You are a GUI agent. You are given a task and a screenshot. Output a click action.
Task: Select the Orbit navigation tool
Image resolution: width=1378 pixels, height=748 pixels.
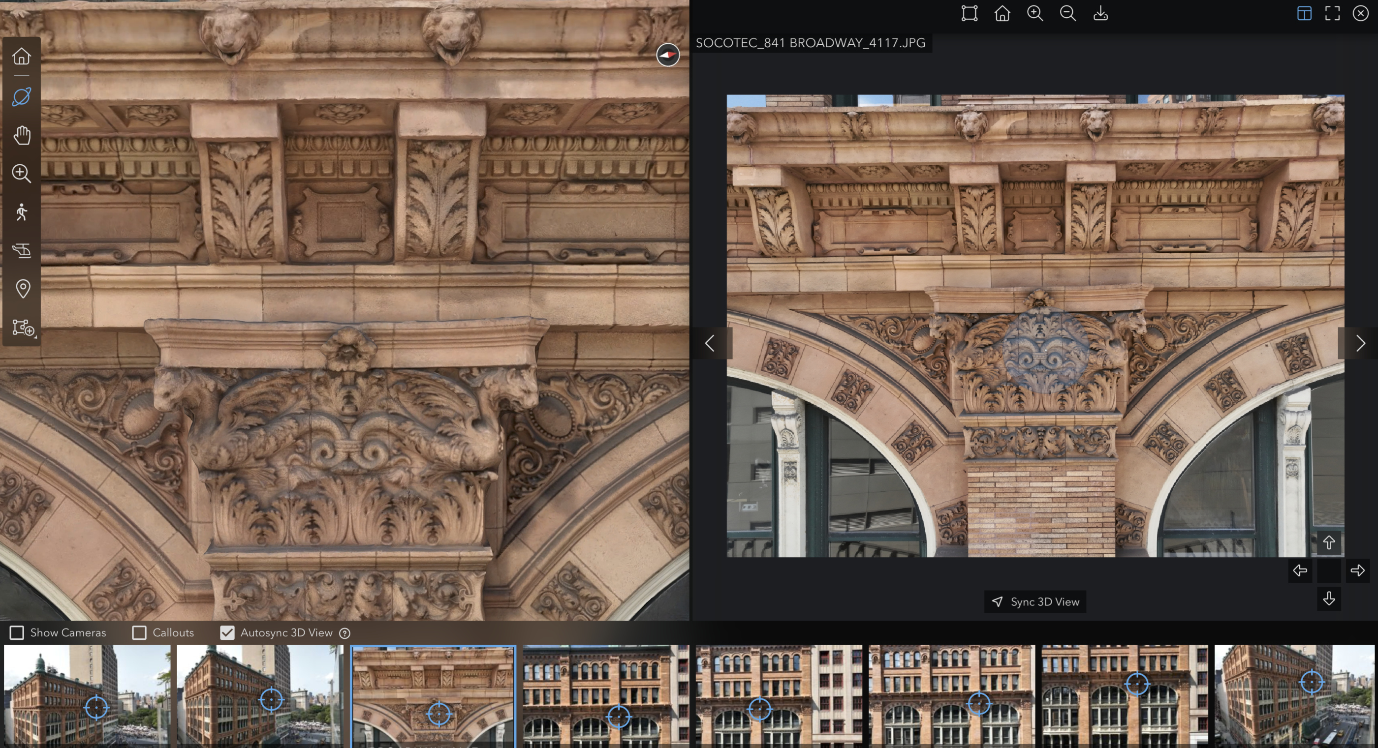tap(21, 97)
